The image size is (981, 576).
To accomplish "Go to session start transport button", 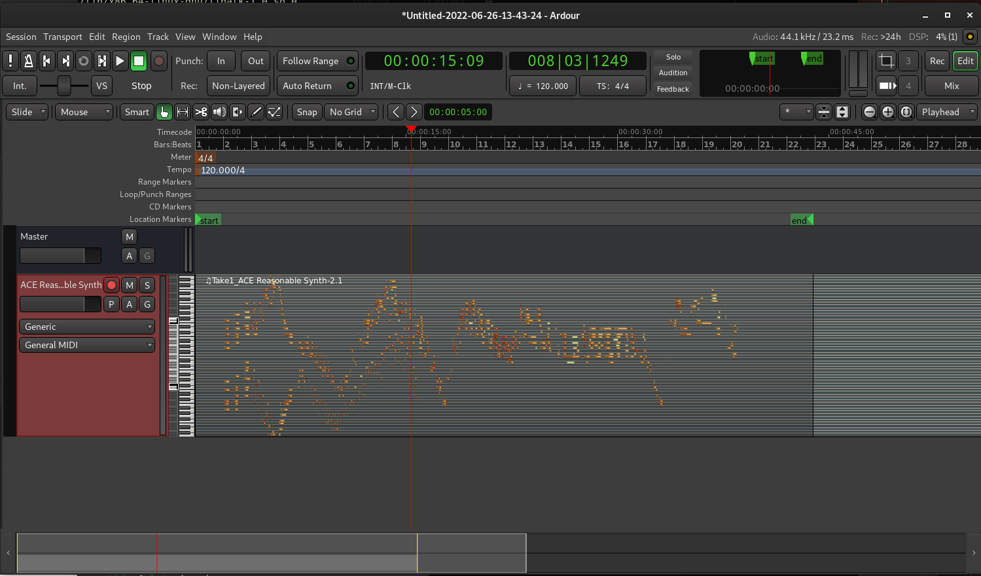I will click(46, 61).
